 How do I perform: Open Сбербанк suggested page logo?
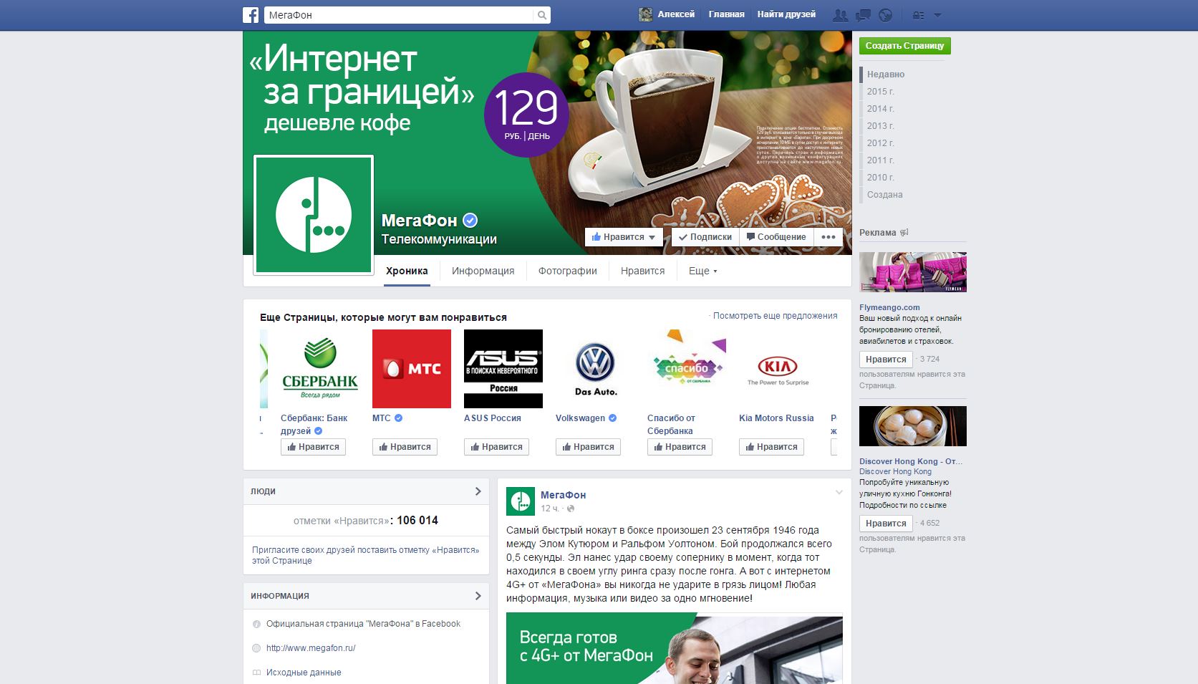coord(320,369)
